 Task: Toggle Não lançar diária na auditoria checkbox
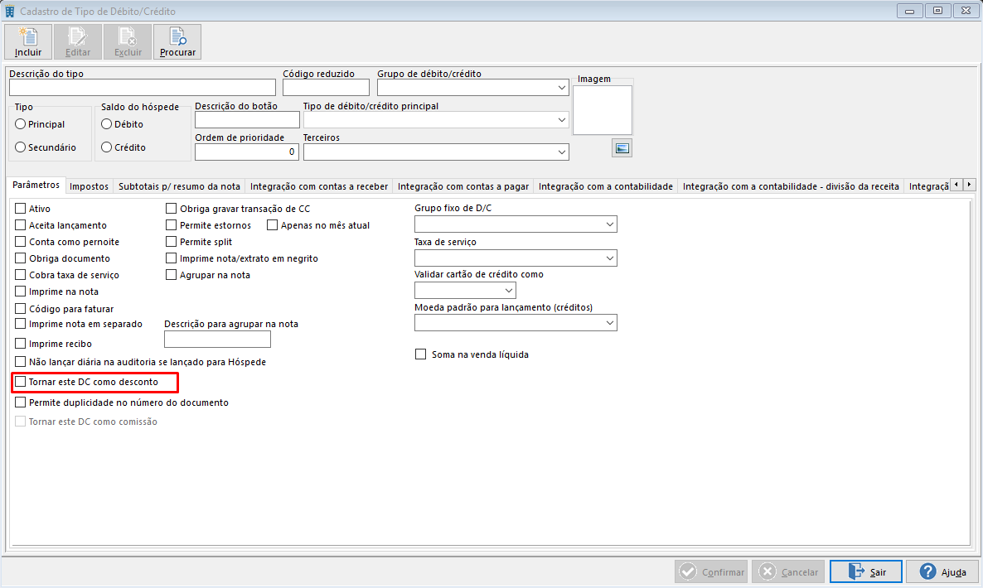20,362
